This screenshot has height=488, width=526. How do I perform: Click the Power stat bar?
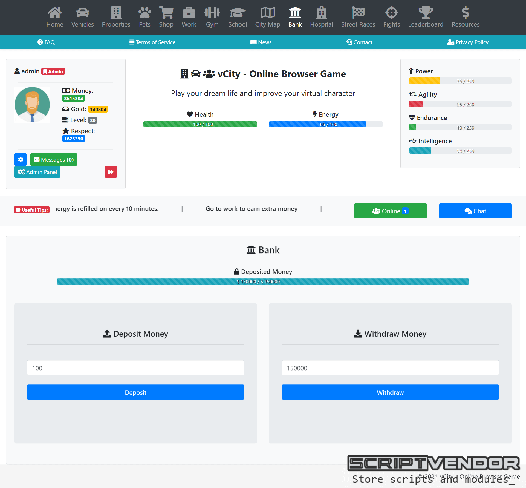point(460,81)
